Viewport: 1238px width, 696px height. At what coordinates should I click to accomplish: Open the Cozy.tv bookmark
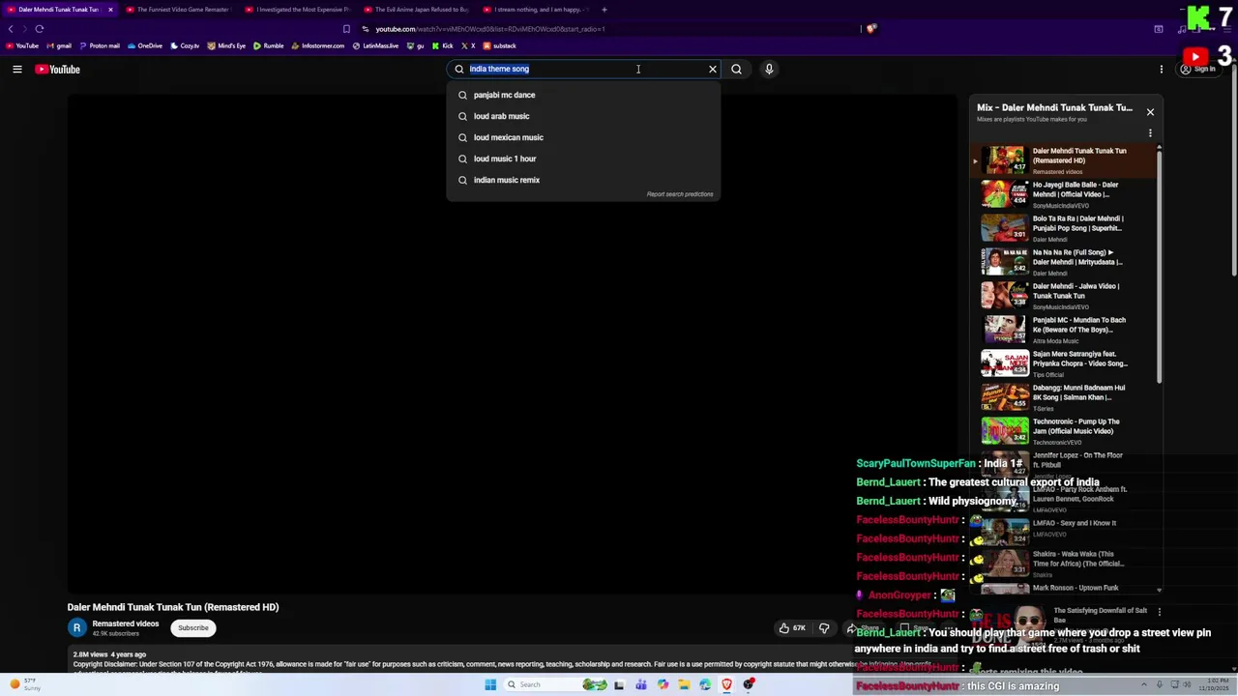tap(185, 45)
